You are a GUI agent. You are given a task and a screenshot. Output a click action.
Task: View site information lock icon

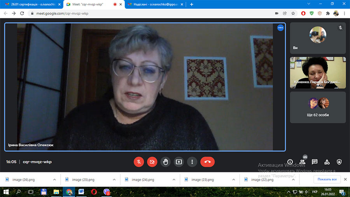pos(32,13)
